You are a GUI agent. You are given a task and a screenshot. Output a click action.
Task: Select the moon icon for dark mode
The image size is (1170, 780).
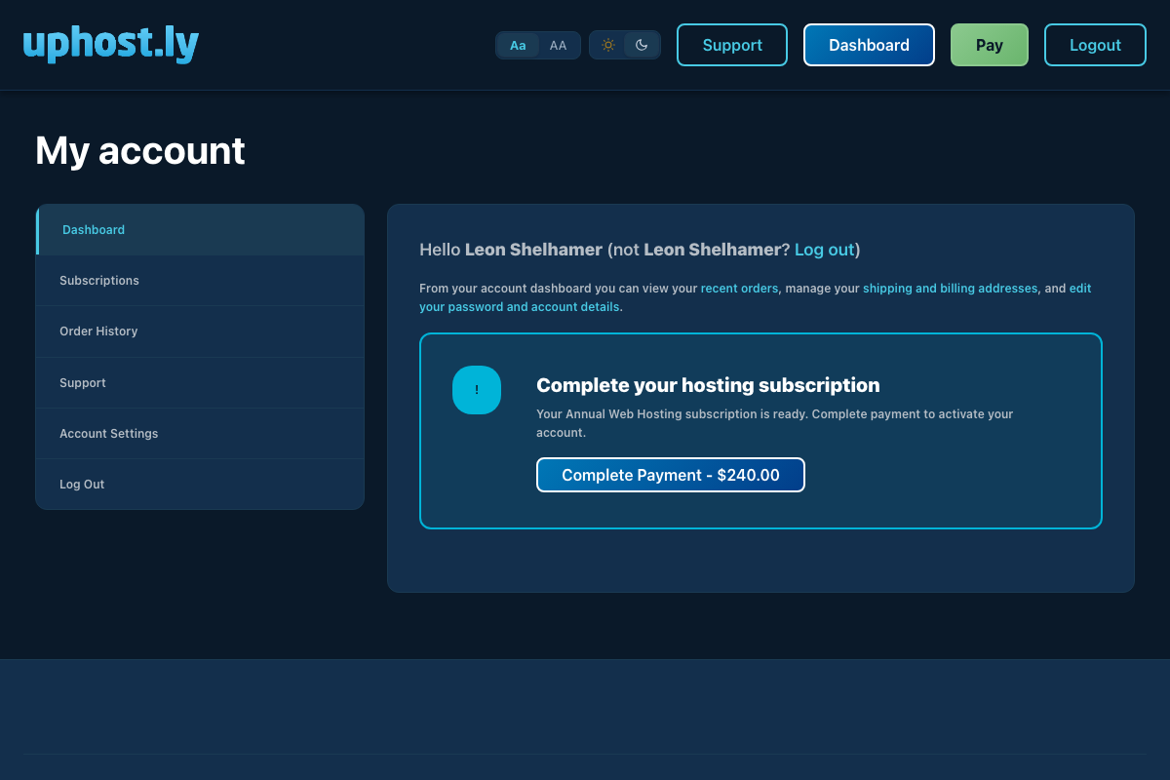click(x=641, y=44)
